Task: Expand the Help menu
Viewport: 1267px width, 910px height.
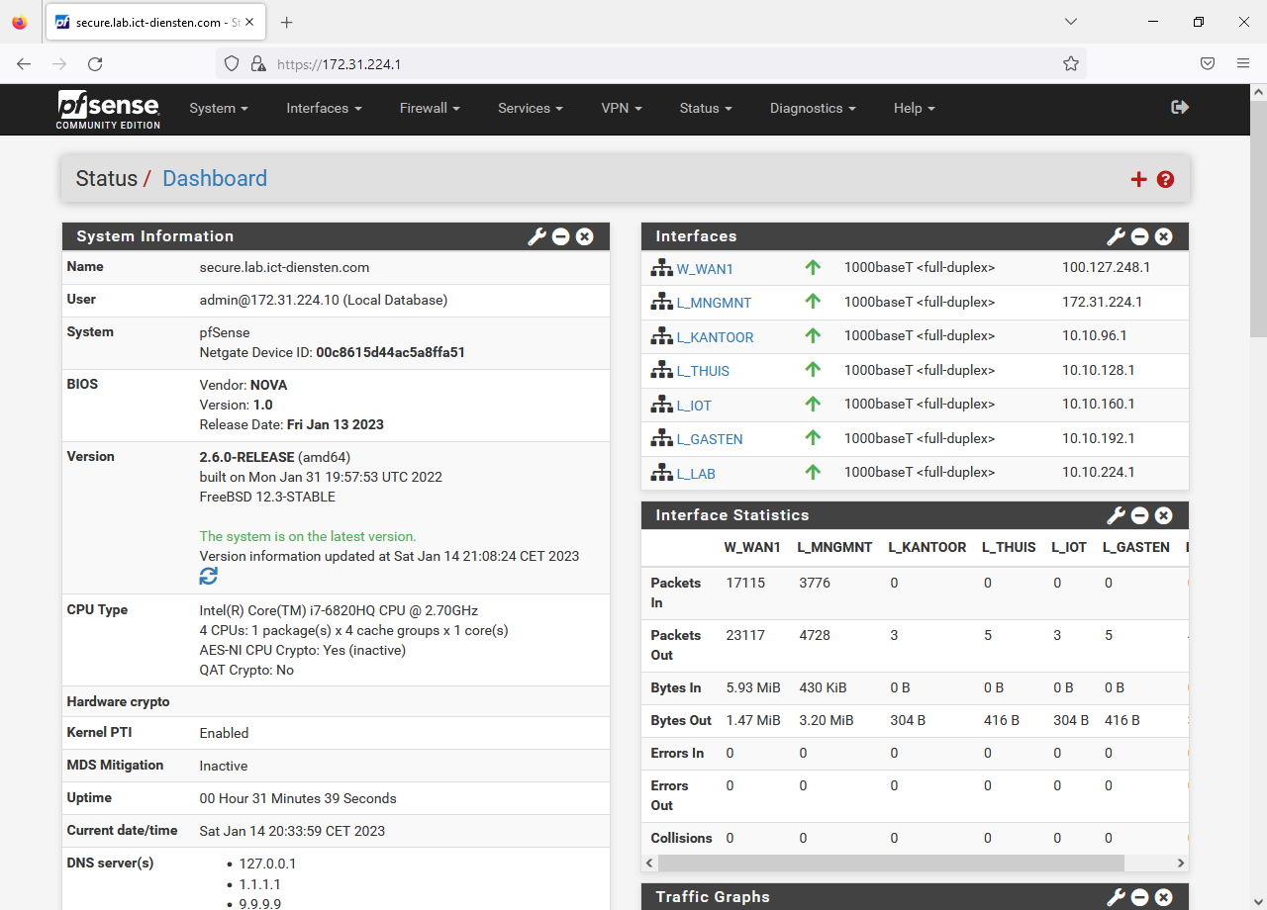Action: pos(914,108)
